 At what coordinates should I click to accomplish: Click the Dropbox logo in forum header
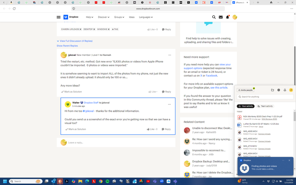point(71,17)
